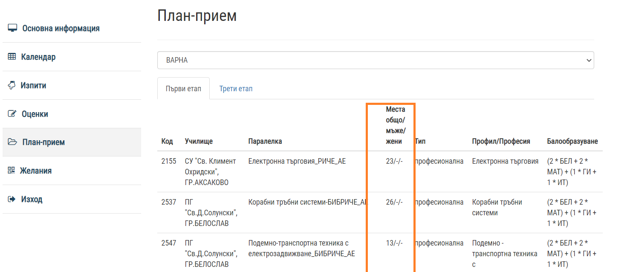Log out via the Изход link
The width and height of the screenshot is (630, 272).
[32, 199]
